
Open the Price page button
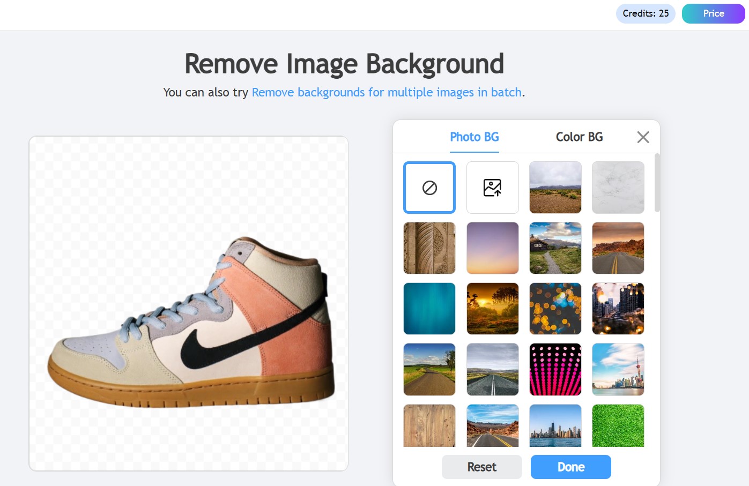[713, 13]
